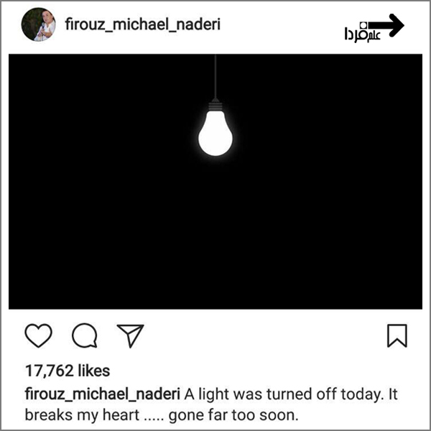Save the post with the bookmark icon
Viewport: 431px width, 431px height.
(x=397, y=335)
